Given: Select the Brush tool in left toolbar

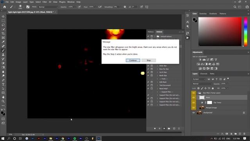Looking at the screenshot, I should point(3,51).
